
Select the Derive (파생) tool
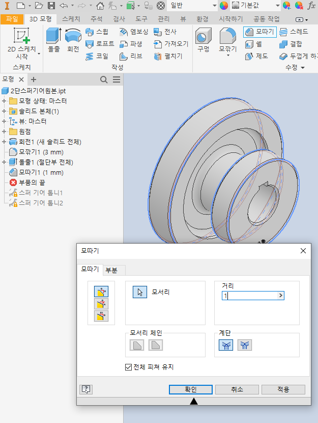tap(131, 44)
